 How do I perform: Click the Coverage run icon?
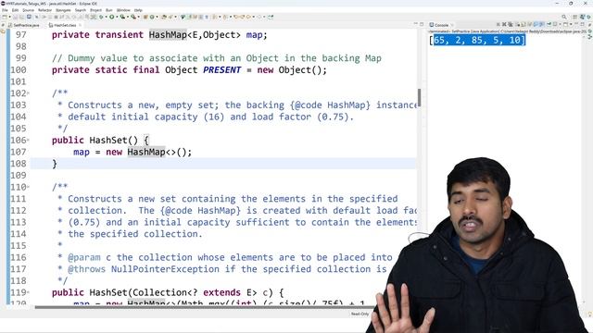pyautogui.click(x=122, y=17)
